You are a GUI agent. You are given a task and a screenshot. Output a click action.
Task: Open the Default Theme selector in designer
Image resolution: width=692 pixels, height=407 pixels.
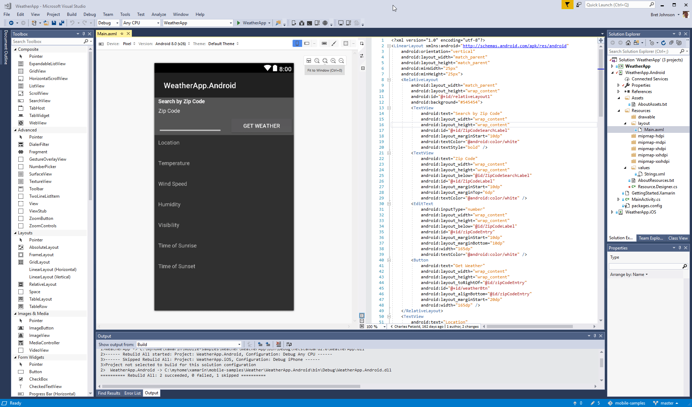(223, 44)
